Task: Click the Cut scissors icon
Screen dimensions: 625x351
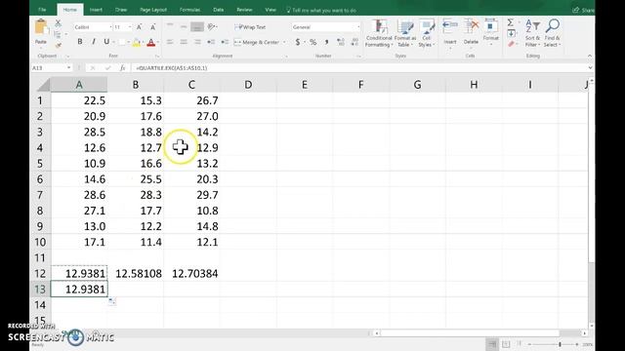Action: click(x=59, y=23)
